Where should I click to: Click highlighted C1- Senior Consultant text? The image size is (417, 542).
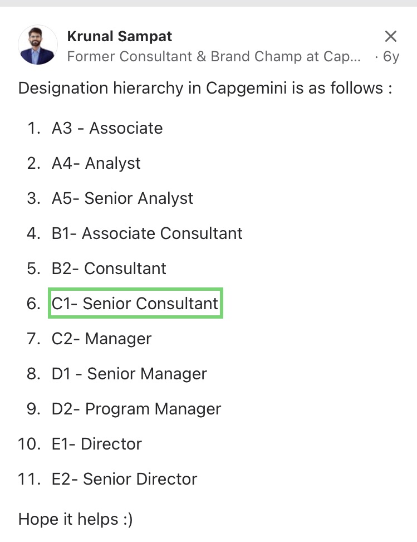tap(135, 304)
